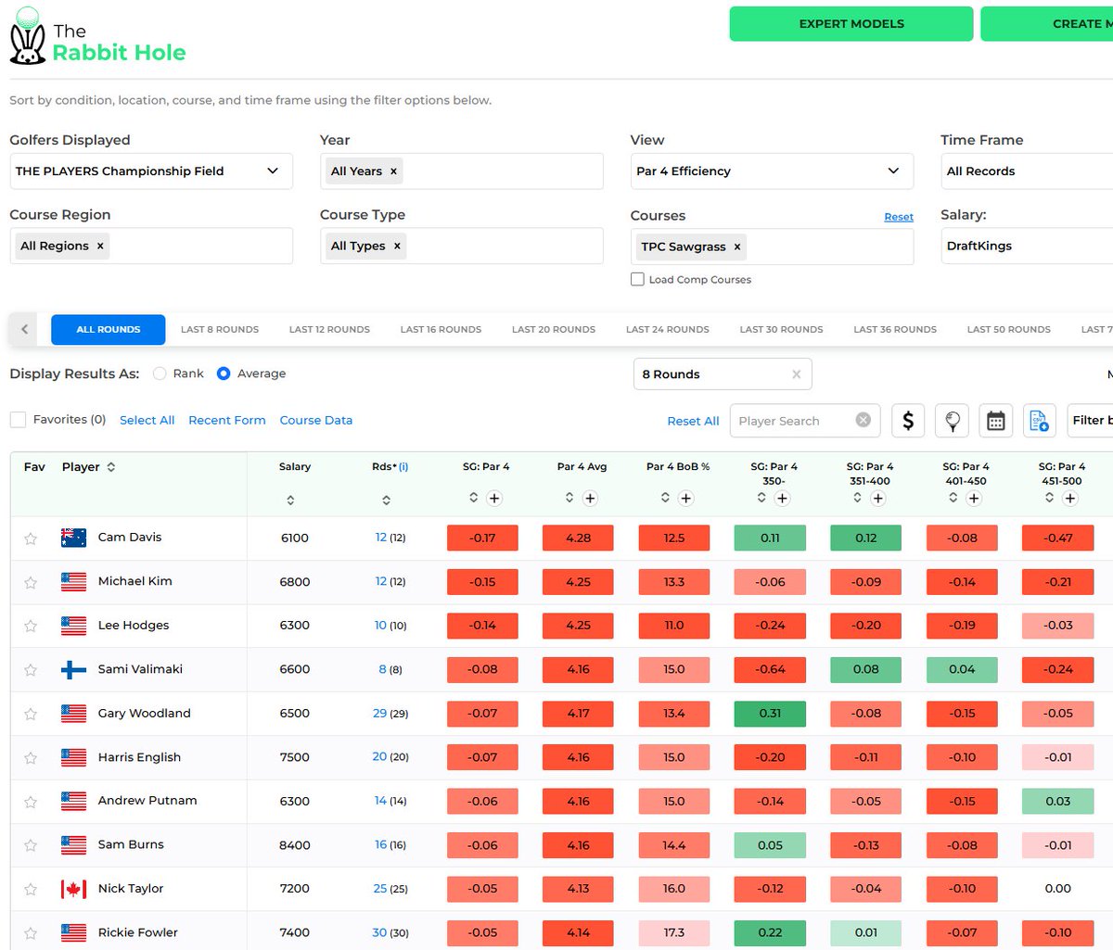Favorite Sam Burns with star
This screenshot has width=1113, height=950.
pyautogui.click(x=31, y=845)
